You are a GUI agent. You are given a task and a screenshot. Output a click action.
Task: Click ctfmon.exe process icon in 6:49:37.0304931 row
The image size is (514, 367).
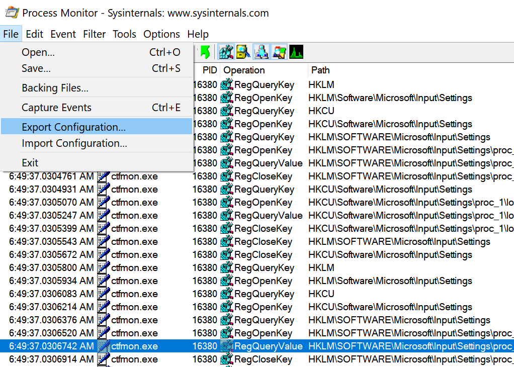(104, 190)
